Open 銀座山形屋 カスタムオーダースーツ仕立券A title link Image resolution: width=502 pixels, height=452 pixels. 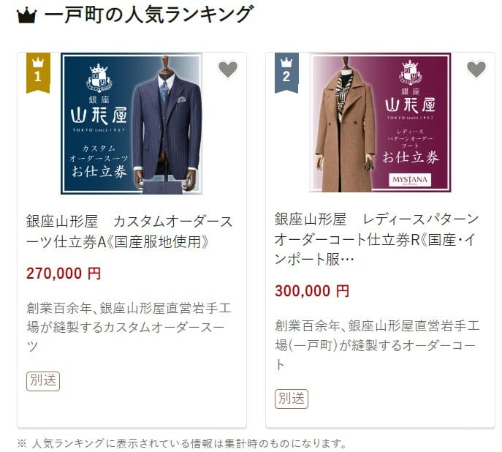(x=129, y=232)
